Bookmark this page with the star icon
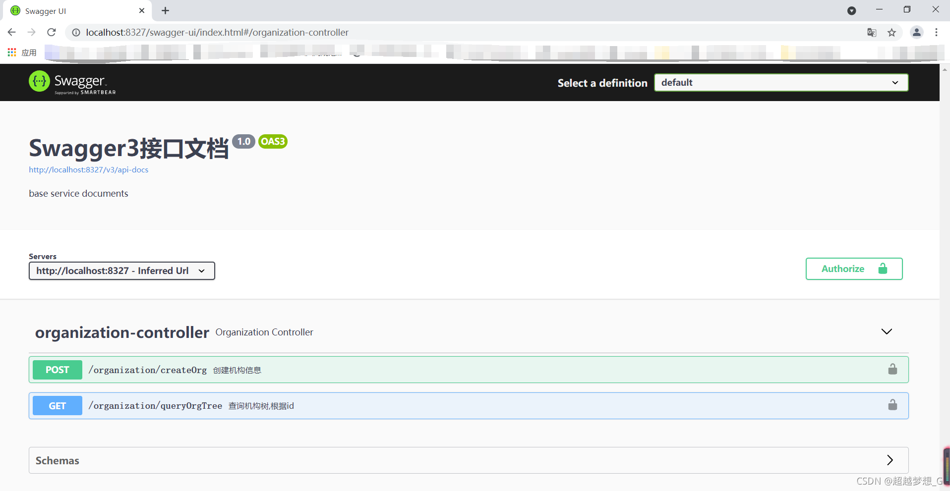 pyautogui.click(x=891, y=32)
